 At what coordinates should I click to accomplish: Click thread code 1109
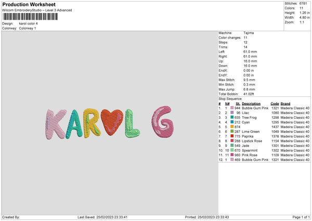275,155
